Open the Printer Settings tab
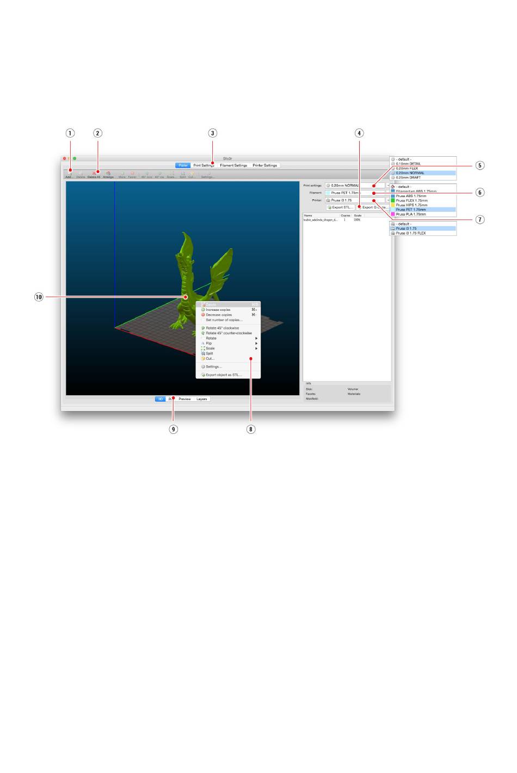The image size is (517, 773). click(x=265, y=165)
